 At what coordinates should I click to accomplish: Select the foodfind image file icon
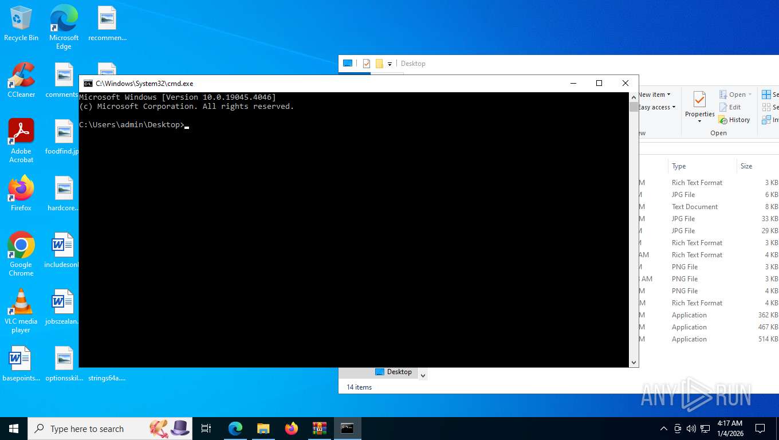62,137
